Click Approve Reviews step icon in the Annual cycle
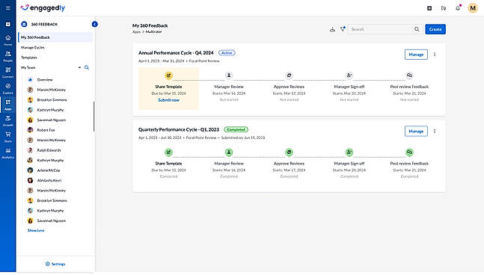This screenshot has height=275, width=484. pyautogui.click(x=289, y=75)
